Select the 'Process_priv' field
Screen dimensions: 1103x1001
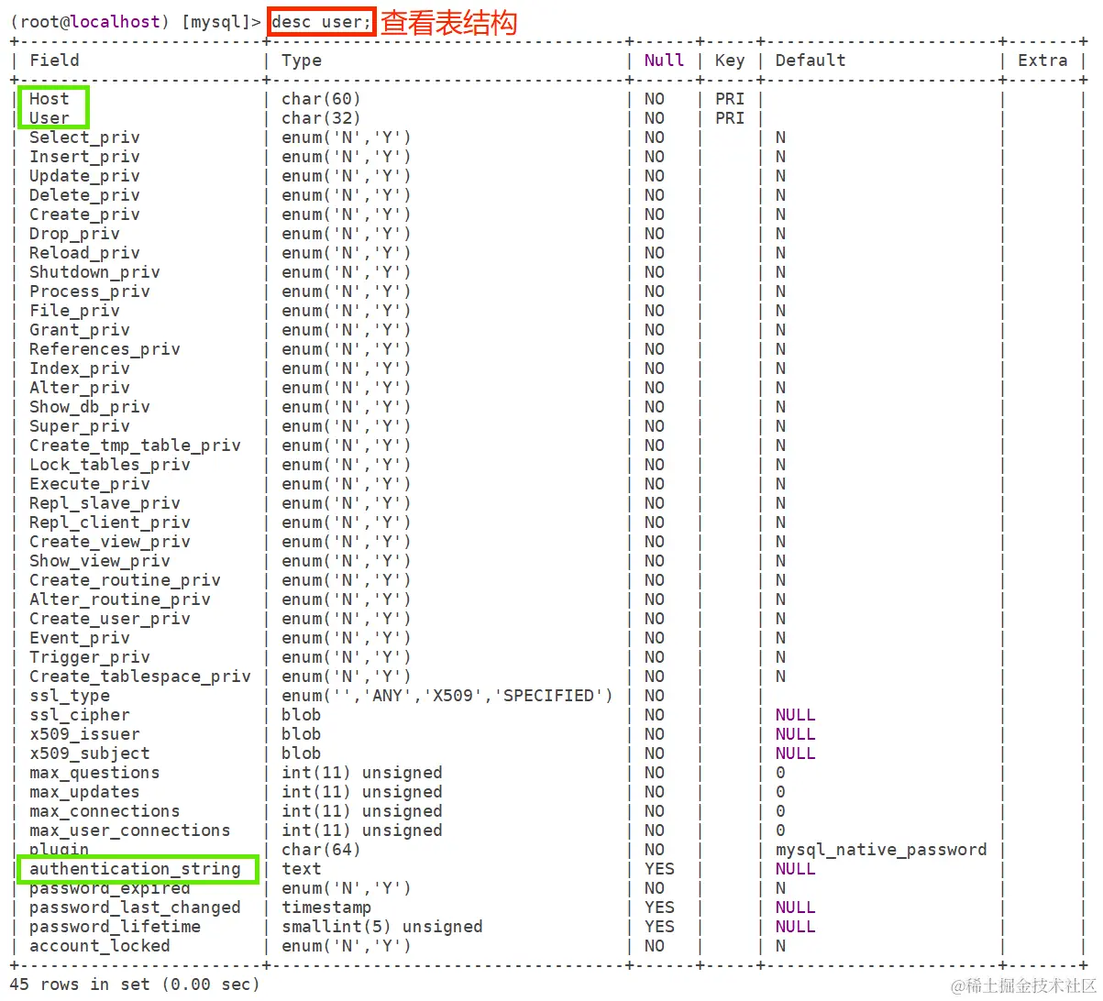click(x=90, y=291)
